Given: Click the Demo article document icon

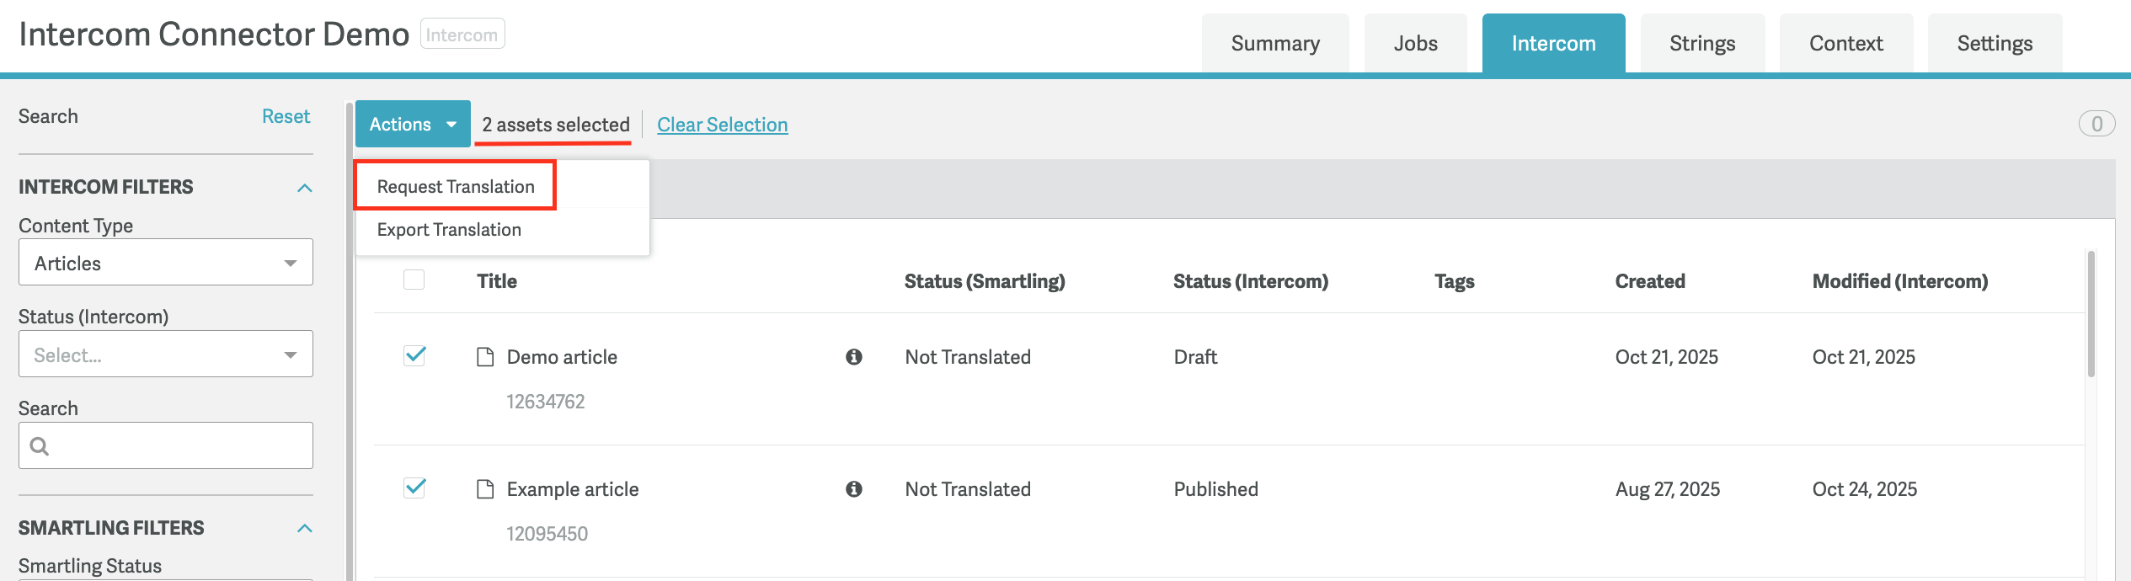Looking at the screenshot, I should click(485, 357).
